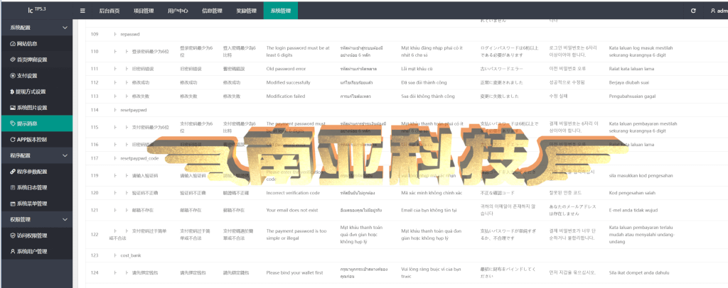Click 'Ralat kata laluan lama' in row 111
The image size is (728, 288).
point(631,69)
